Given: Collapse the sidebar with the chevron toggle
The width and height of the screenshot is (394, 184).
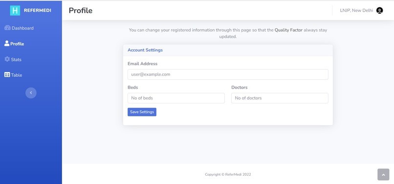Looking at the screenshot, I should [31, 93].
